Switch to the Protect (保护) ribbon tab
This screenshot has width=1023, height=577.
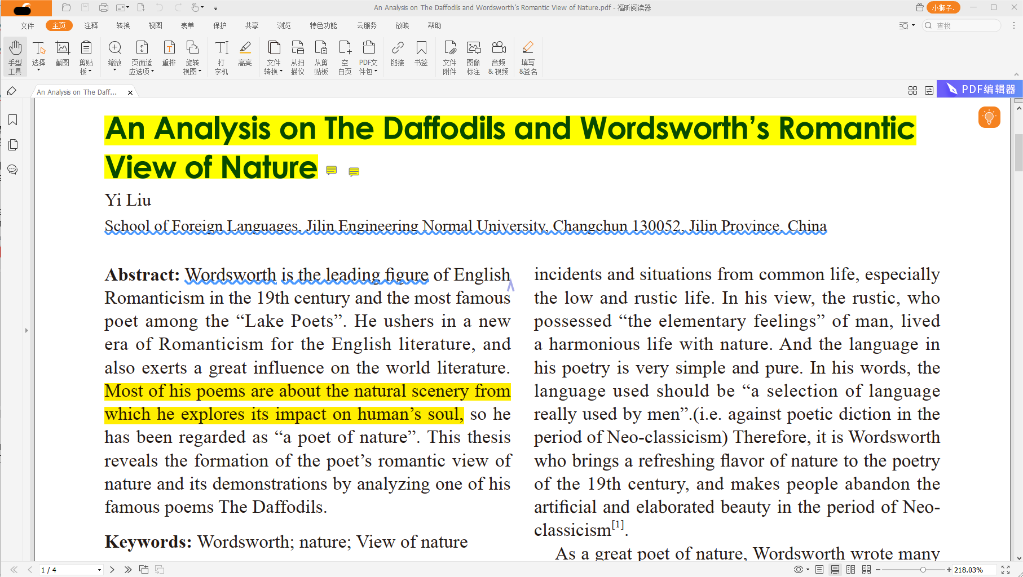[220, 25]
